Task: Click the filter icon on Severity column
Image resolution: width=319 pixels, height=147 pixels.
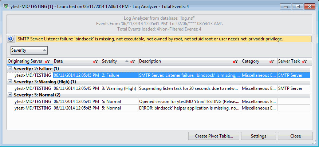Action: coord(133,61)
